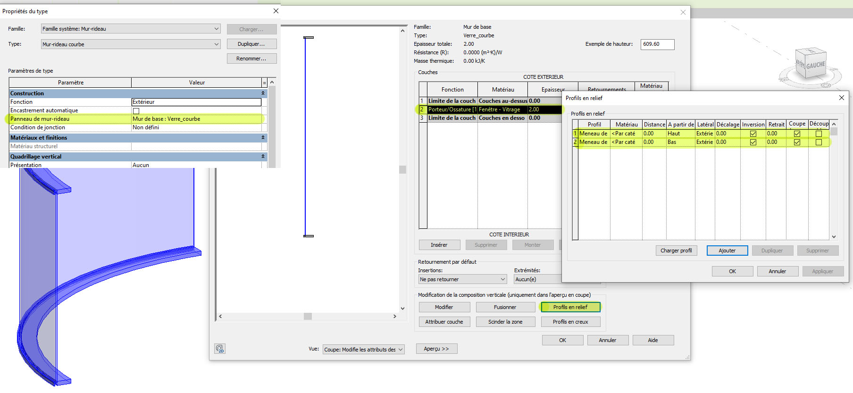Click the preview horizontal scrollbar right arrow
Screen dimensions: 853x393
tap(395, 317)
